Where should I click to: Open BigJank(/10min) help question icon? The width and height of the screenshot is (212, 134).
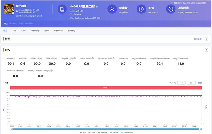[x=113, y=58]
